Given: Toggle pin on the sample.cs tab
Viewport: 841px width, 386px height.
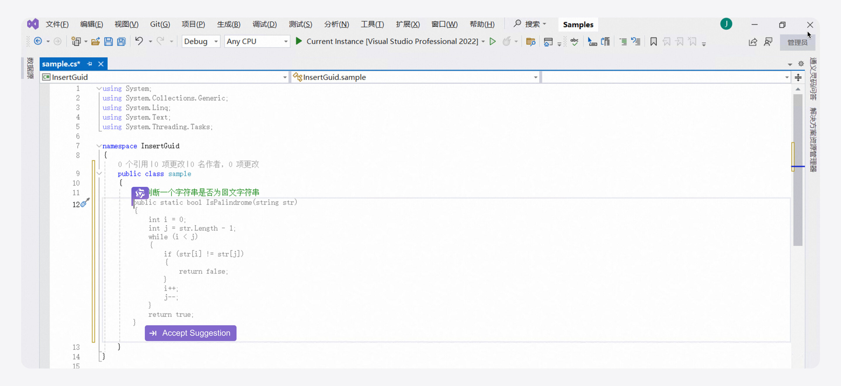Looking at the screenshot, I should coord(90,64).
